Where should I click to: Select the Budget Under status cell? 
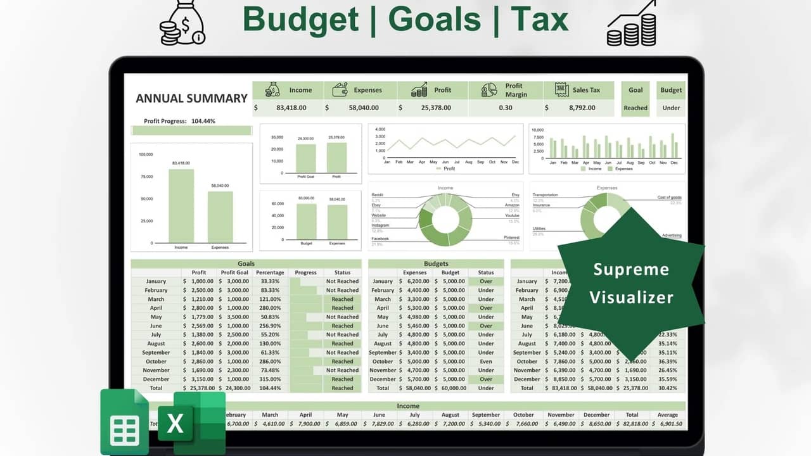[671, 108]
